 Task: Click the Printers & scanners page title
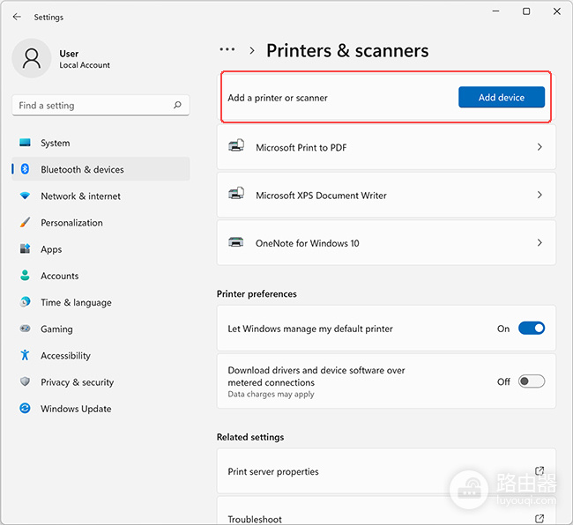(347, 50)
